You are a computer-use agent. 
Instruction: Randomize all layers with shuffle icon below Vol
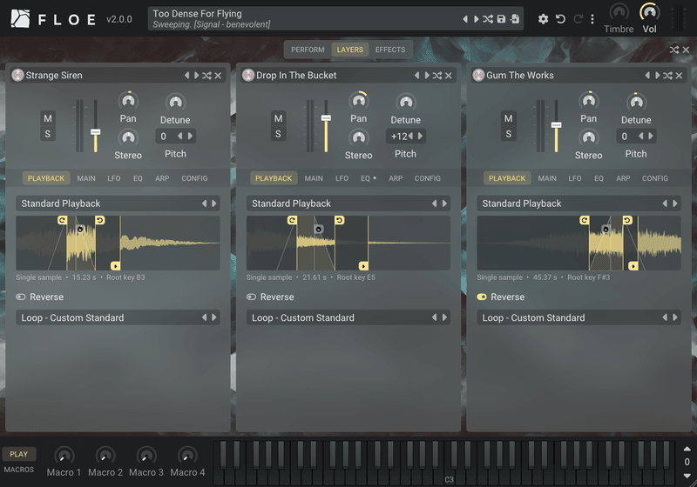pos(674,50)
